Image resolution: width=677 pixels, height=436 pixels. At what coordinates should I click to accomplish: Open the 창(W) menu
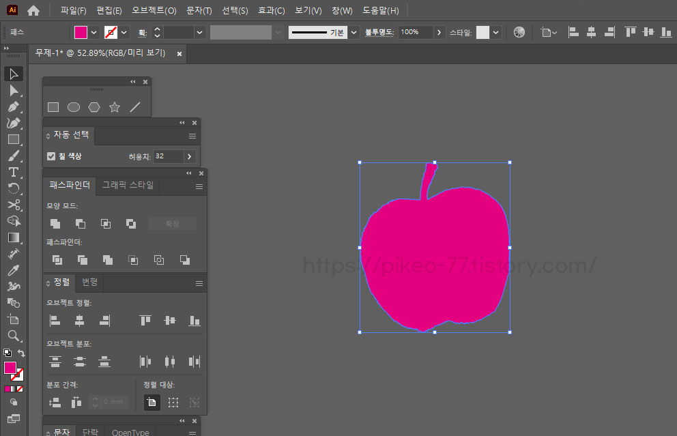click(342, 10)
